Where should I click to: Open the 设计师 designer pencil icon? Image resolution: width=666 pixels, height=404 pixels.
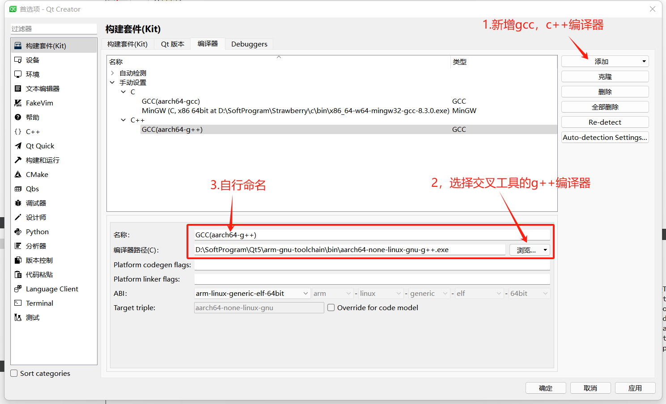point(18,217)
